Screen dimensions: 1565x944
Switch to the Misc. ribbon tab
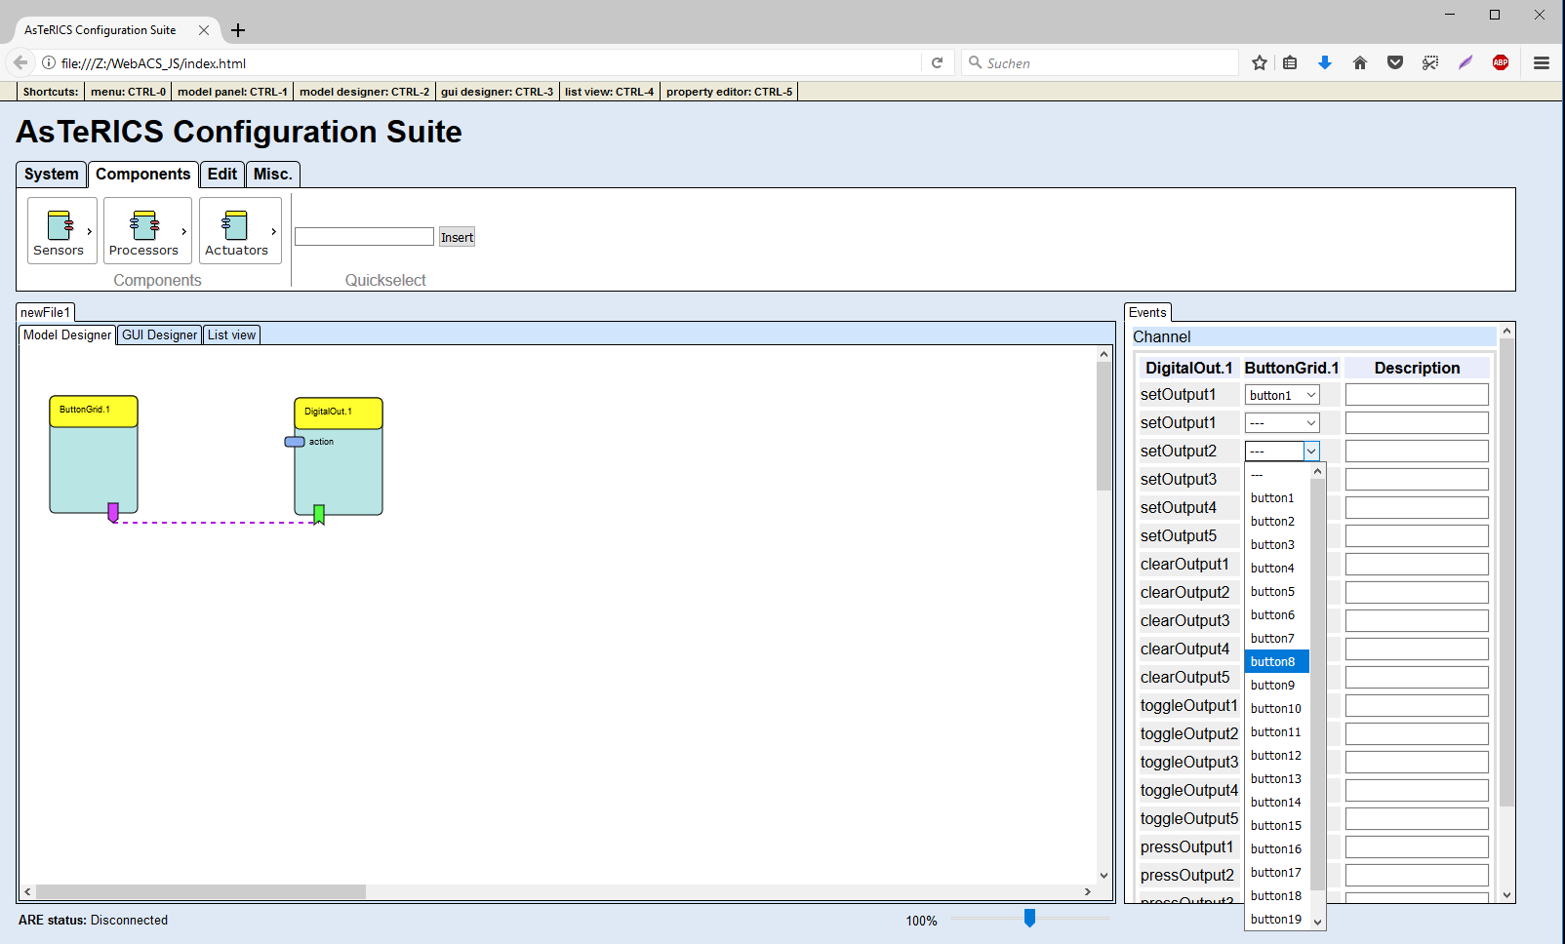tap(272, 175)
